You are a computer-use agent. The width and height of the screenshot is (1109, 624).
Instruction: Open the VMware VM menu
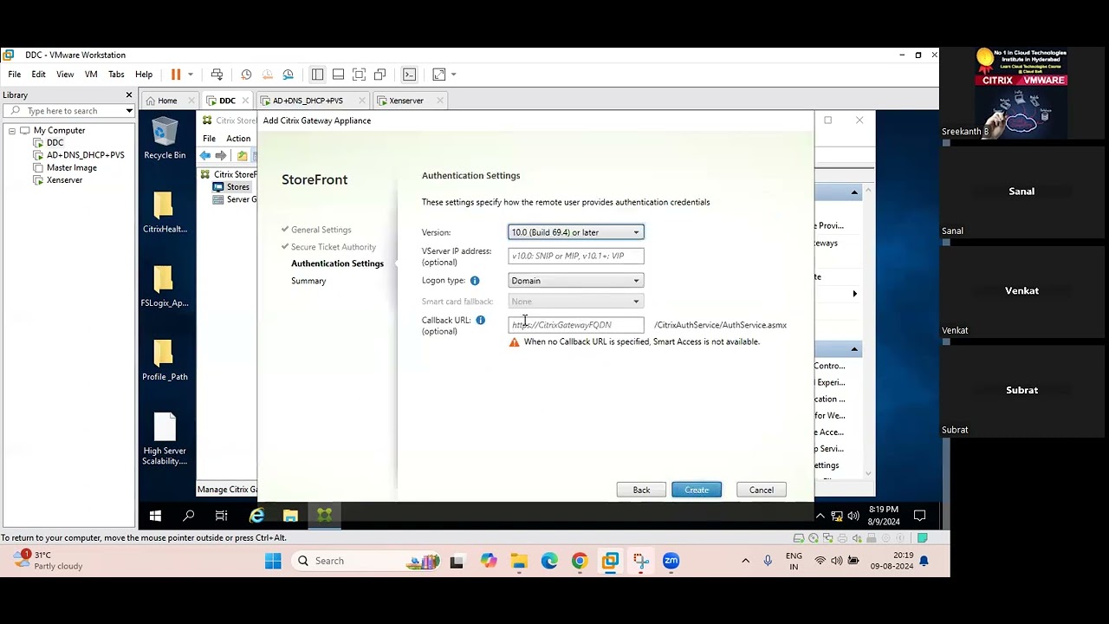pos(91,75)
